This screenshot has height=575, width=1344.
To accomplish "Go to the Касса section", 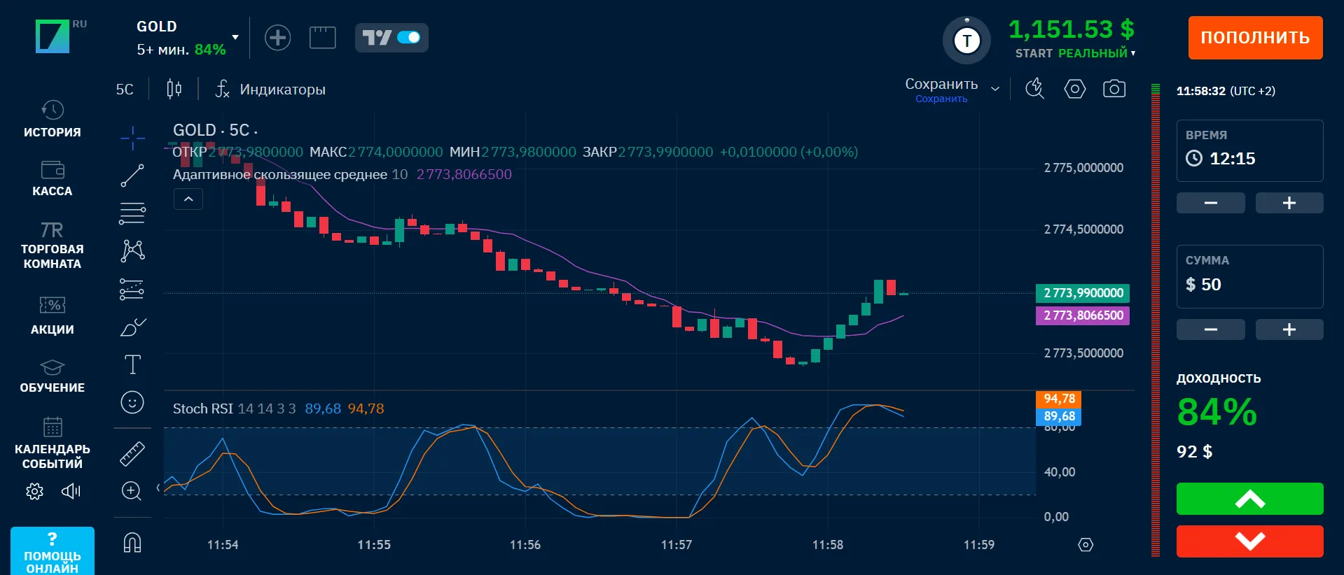I will [52, 178].
